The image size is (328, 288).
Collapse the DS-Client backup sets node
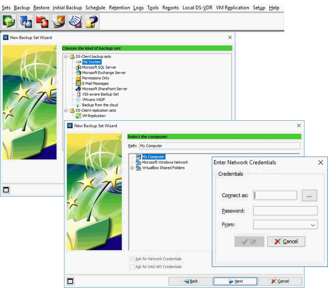click(66, 57)
